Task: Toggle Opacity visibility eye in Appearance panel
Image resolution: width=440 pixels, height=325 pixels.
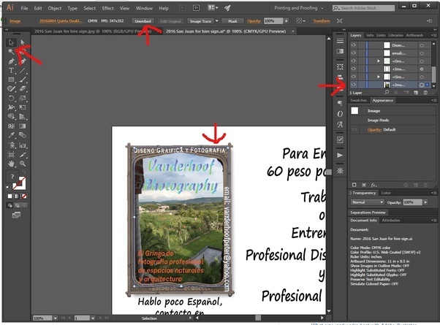Action: (x=354, y=129)
